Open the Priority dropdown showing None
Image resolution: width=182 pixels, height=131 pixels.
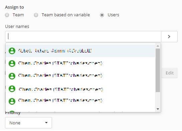click(28, 123)
